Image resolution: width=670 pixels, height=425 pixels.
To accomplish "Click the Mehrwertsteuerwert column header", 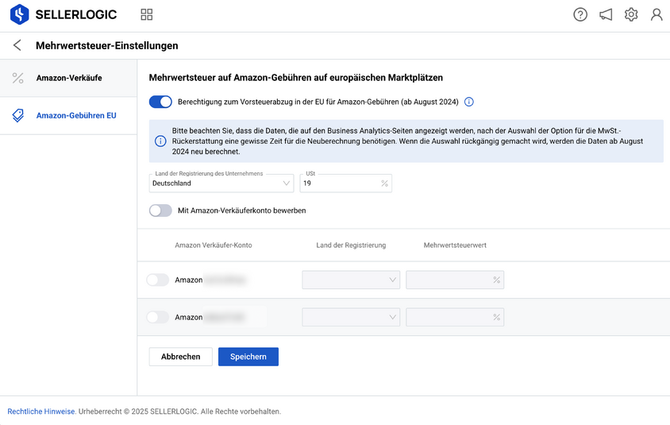I will point(455,245).
